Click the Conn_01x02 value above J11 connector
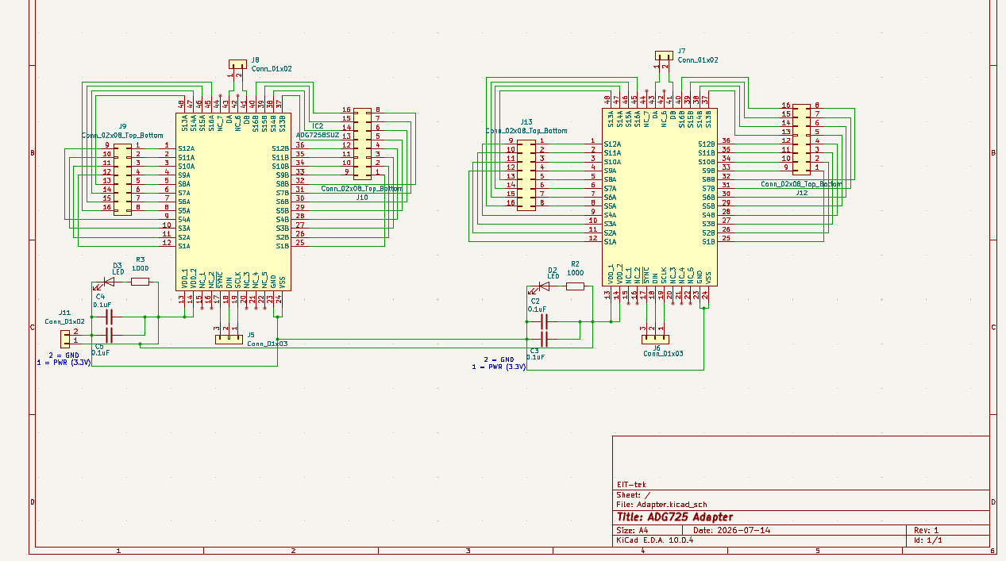 (64, 321)
